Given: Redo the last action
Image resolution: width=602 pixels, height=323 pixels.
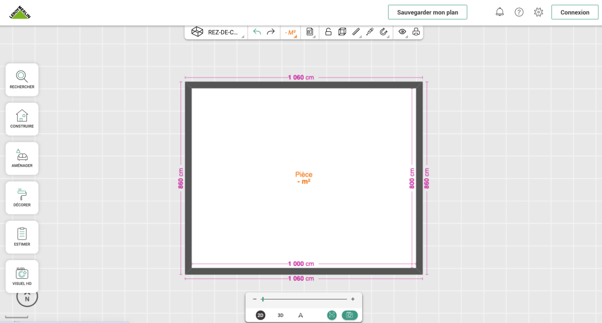Looking at the screenshot, I should click(270, 32).
